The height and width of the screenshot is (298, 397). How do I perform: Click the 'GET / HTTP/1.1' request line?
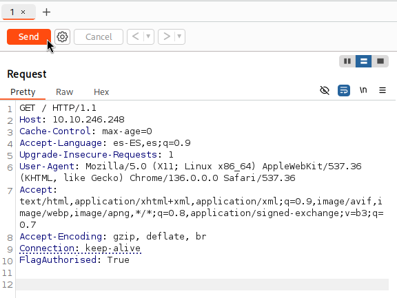pos(58,108)
